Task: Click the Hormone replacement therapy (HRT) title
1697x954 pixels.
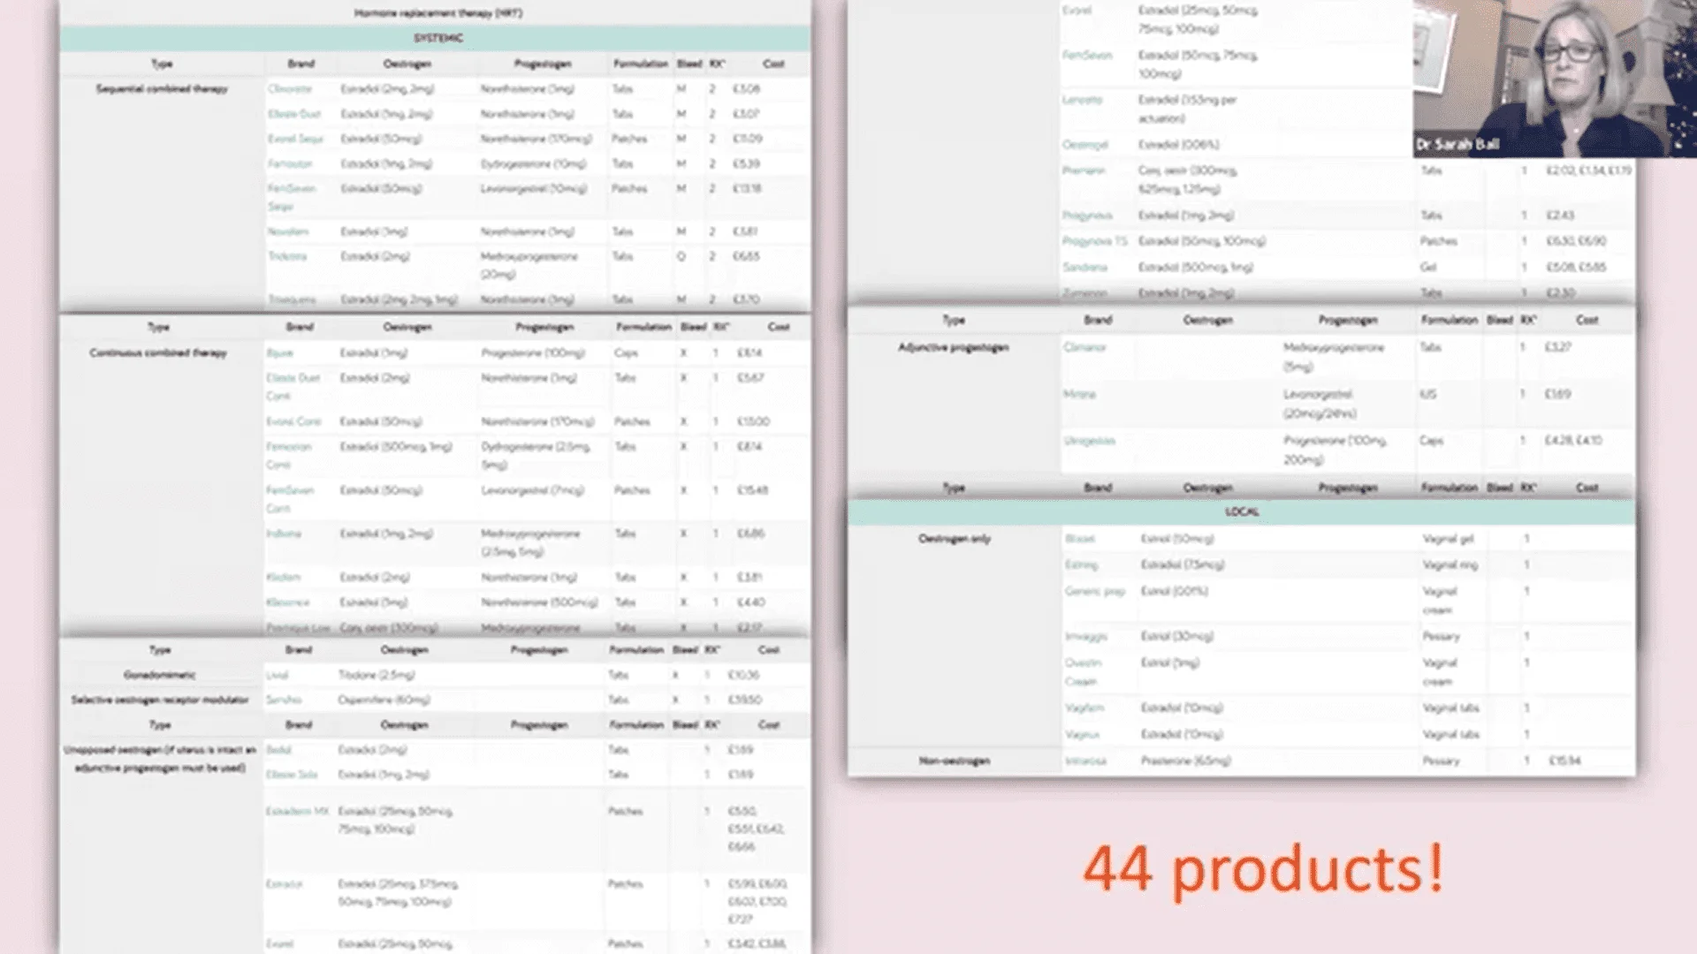Action: tap(438, 13)
